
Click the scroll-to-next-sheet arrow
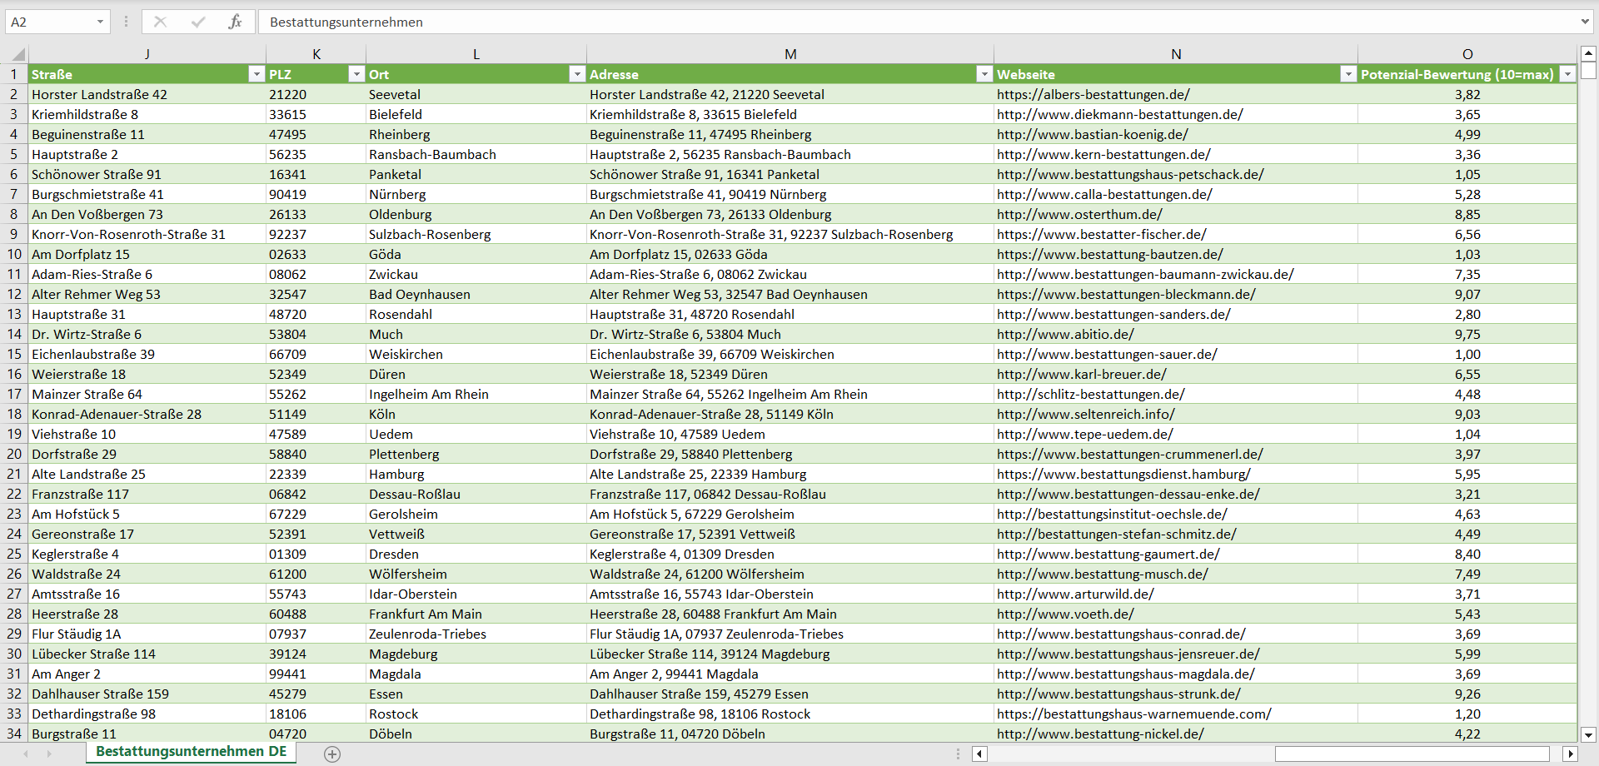[49, 754]
